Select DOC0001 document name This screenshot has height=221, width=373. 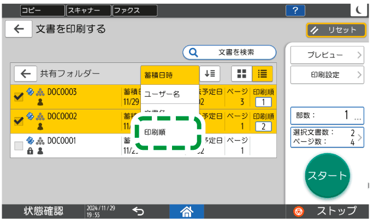pos(62,141)
